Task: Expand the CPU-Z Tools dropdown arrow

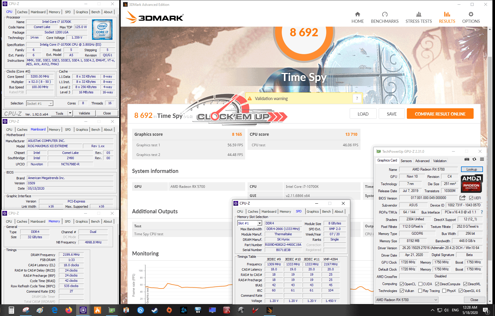Action: pos(70,113)
